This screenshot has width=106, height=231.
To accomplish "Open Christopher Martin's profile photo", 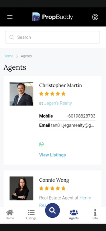I will 21,94.
